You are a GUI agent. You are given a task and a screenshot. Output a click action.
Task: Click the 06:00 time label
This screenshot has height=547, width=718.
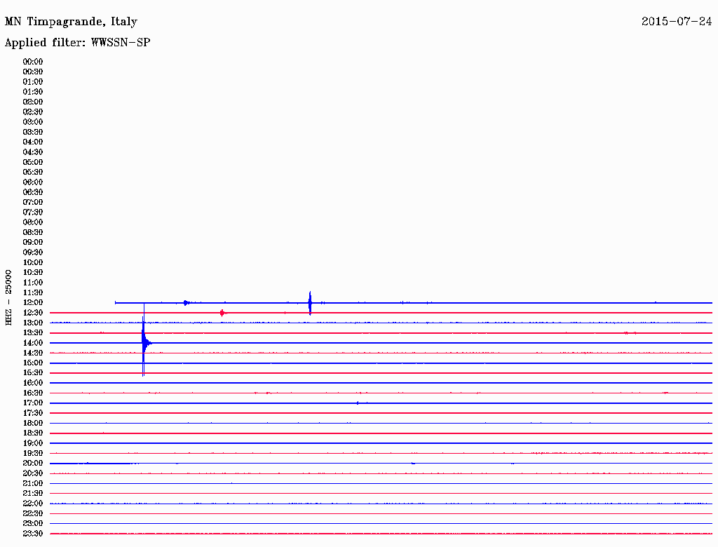point(32,182)
